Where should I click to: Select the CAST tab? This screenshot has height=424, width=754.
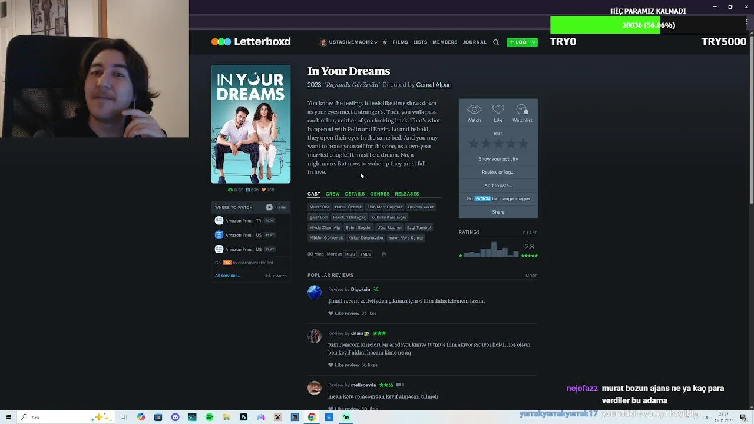click(x=314, y=194)
